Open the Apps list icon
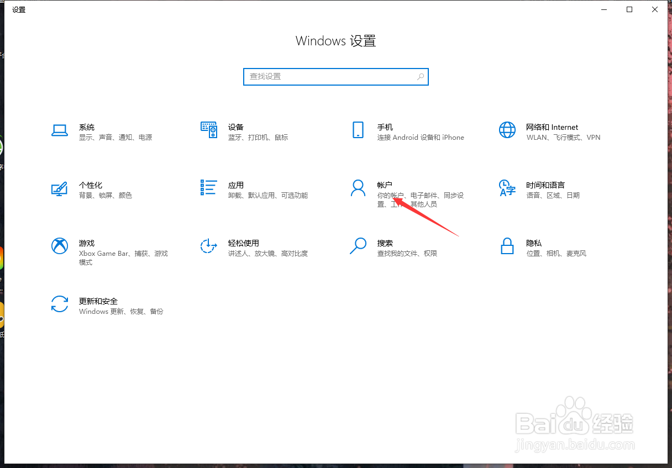The width and height of the screenshot is (672, 468). (x=208, y=188)
